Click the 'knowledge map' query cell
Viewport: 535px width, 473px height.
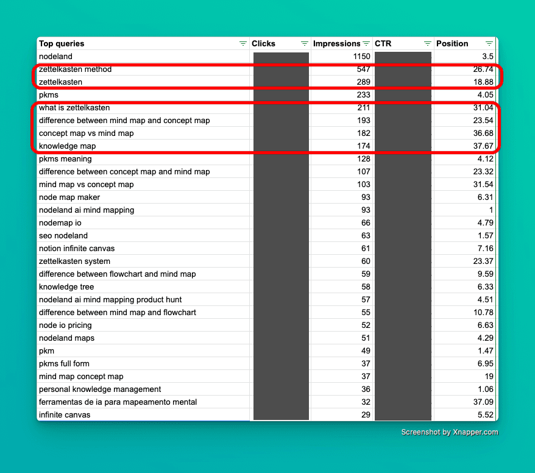(143, 146)
